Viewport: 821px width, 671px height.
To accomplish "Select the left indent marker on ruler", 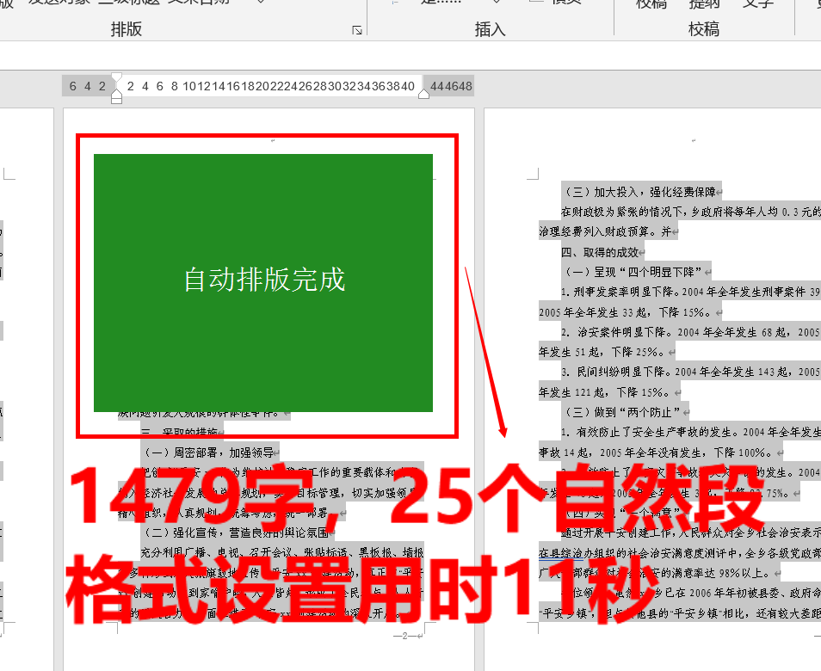I will point(117,96).
